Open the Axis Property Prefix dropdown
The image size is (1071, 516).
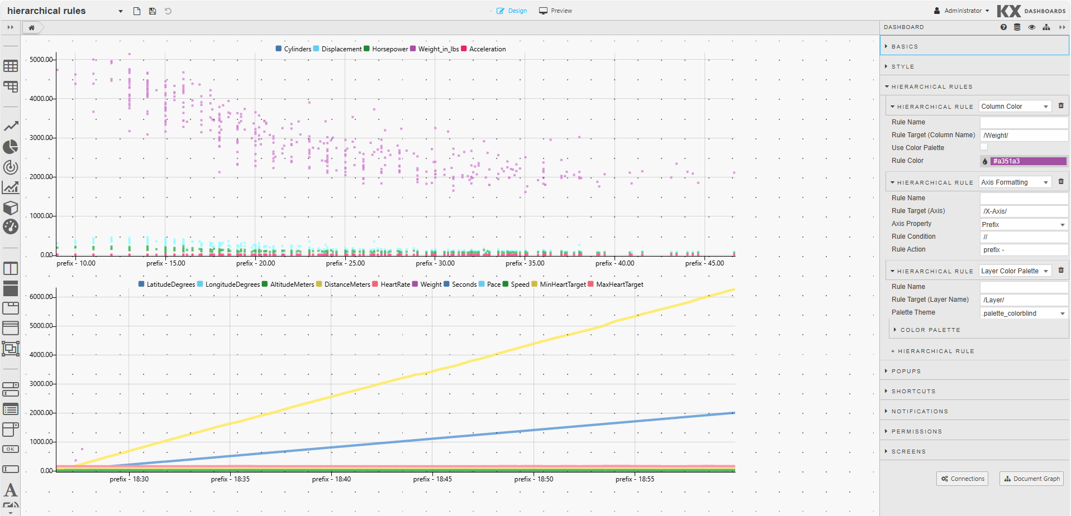tap(1024, 225)
